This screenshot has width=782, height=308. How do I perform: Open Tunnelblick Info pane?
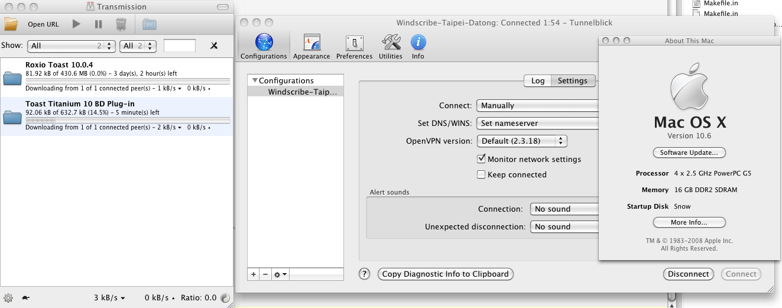(x=418, y=46)
